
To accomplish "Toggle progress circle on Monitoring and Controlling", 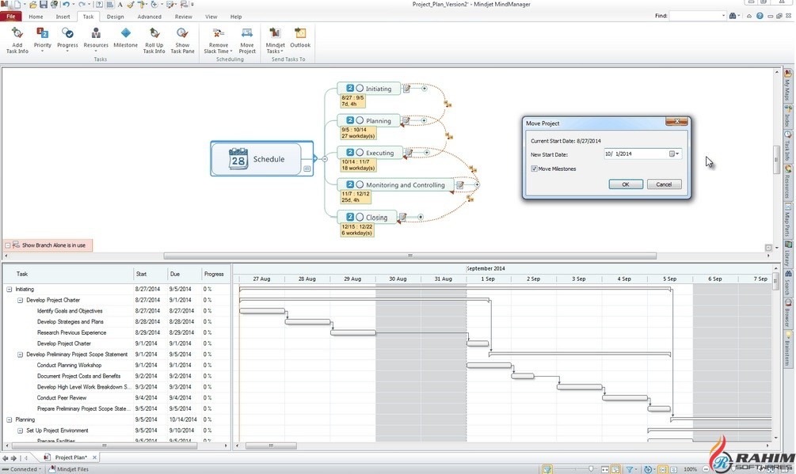I will pyautogui.click(x=360, y=184).
